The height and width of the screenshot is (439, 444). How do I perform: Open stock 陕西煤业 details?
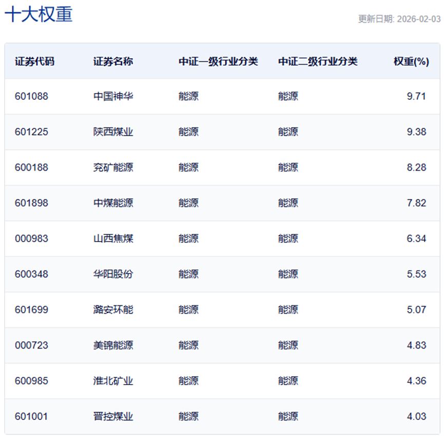coord(110,131)
